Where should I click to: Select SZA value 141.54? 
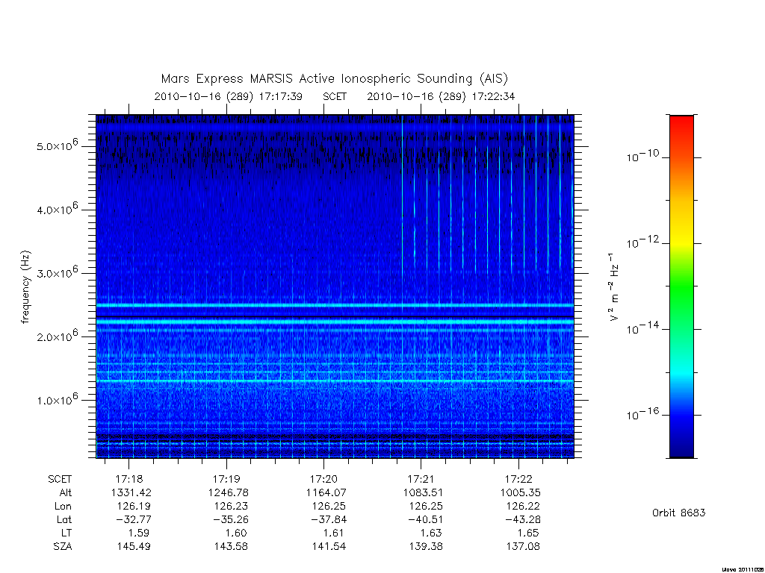pos(329,547)
